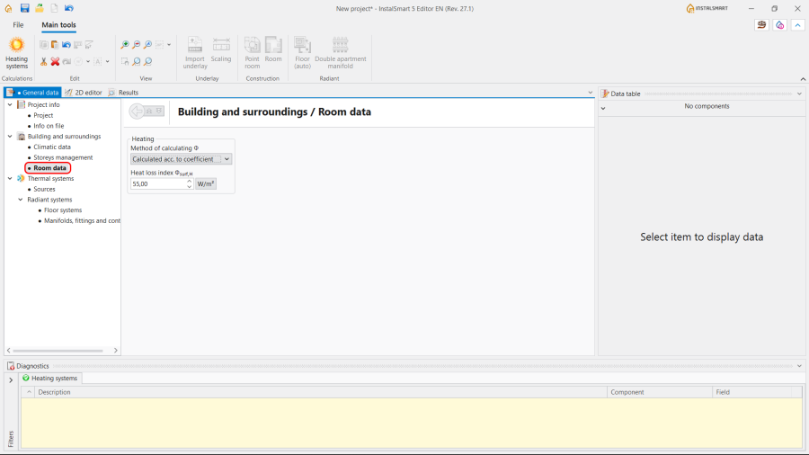Select Project in the tree
Image resolution: width=809 pixels, height=455 pixels.
[43, 116]
